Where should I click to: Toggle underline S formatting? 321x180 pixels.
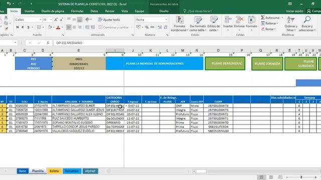point(28,27)
